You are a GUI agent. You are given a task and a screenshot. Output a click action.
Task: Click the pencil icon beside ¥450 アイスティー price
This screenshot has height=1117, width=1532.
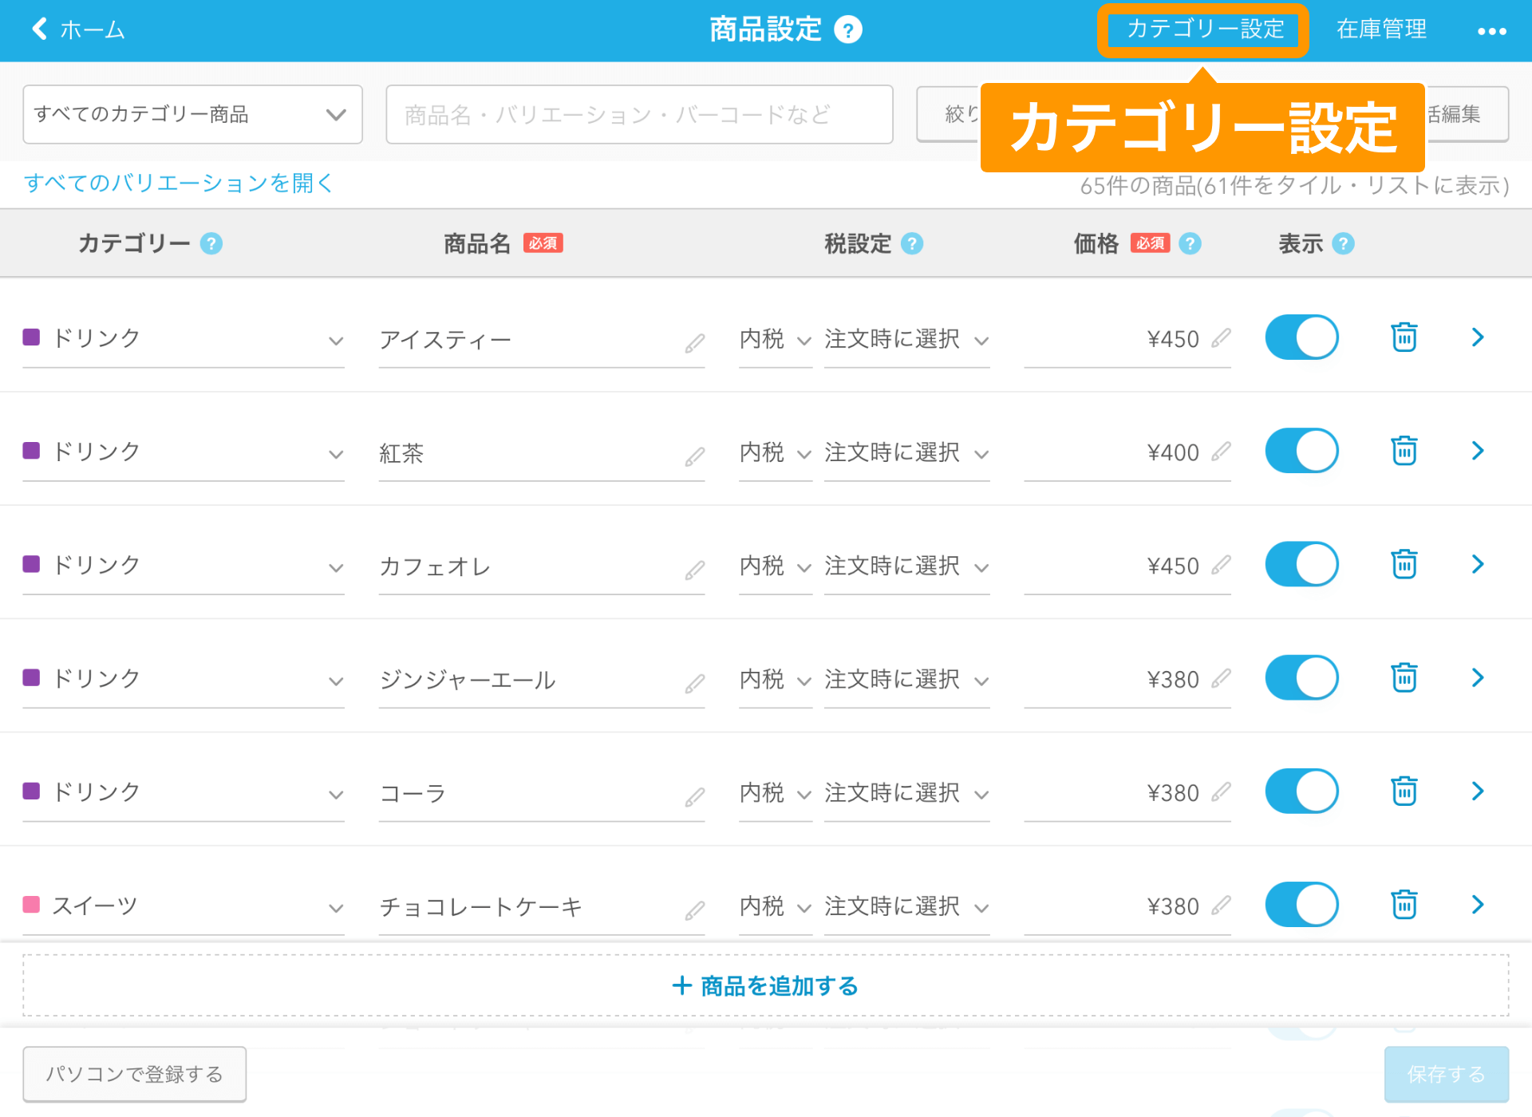click(x=1220, y=338)
